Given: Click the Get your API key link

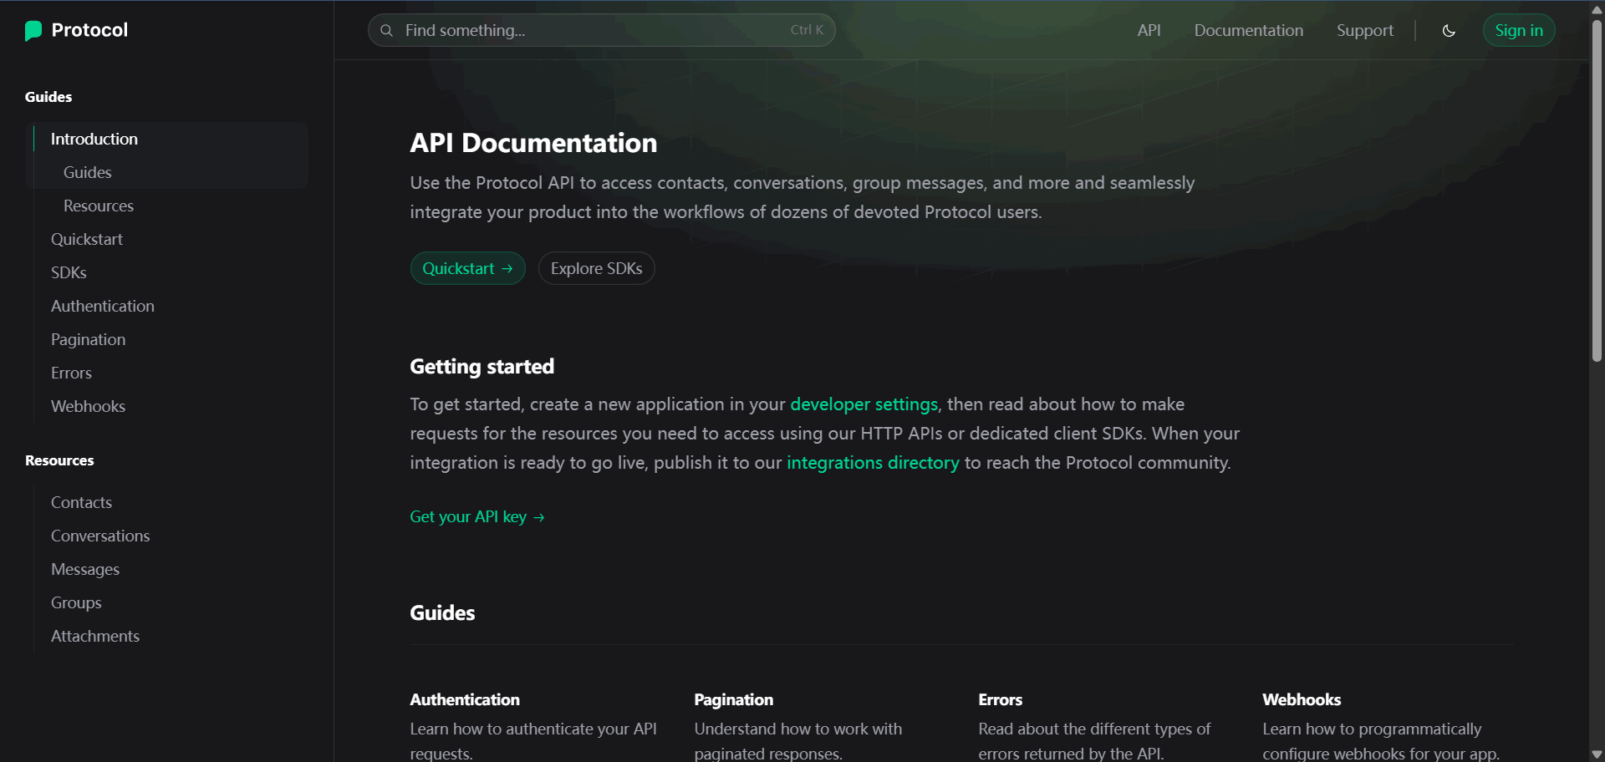Looking at the screenshot, I should pos(477,517).
